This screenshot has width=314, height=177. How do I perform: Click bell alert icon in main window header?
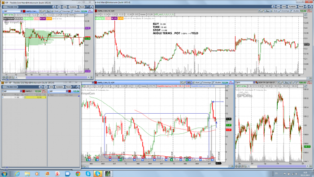(x=273, y=7)
